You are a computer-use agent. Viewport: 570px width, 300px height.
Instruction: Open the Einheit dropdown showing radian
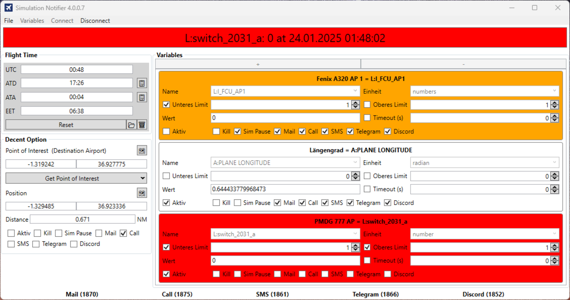[x=554, y=162]
